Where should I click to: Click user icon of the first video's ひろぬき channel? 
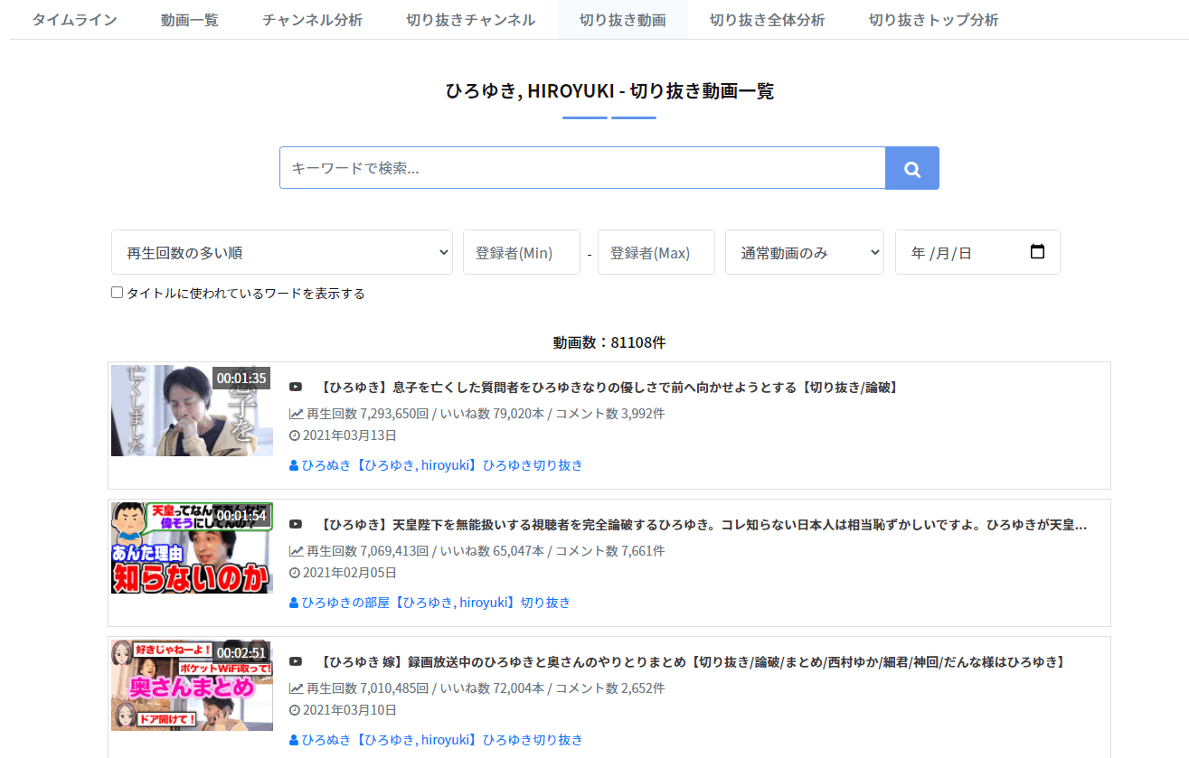[x=294, y=465]
